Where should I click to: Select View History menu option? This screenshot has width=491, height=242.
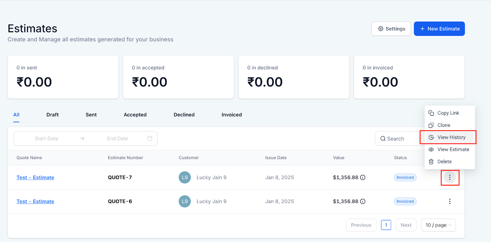(x=451, y=137)
